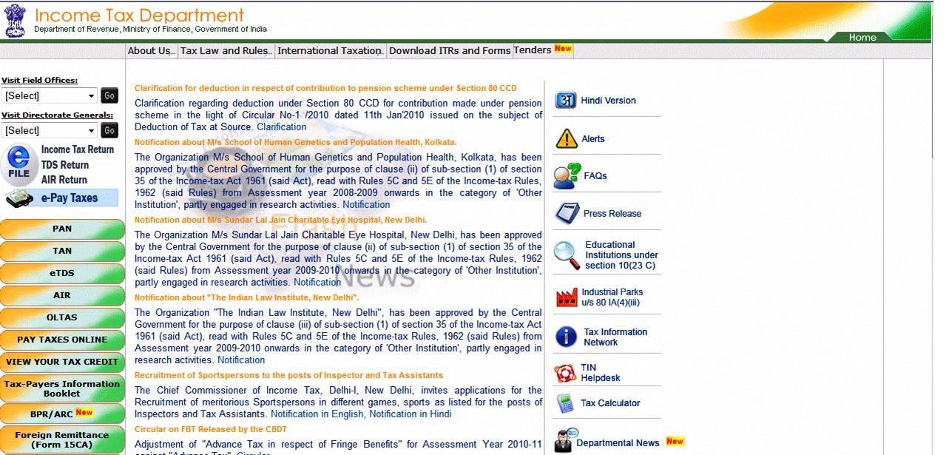
Task: Click the Departmental News link text
Action: coord(618,443)
